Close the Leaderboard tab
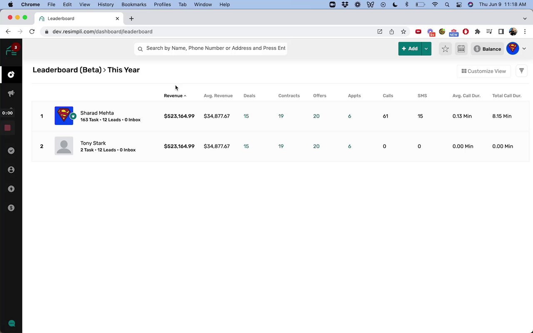The width and height of the screenshot is (533, 333). point(117,18)
